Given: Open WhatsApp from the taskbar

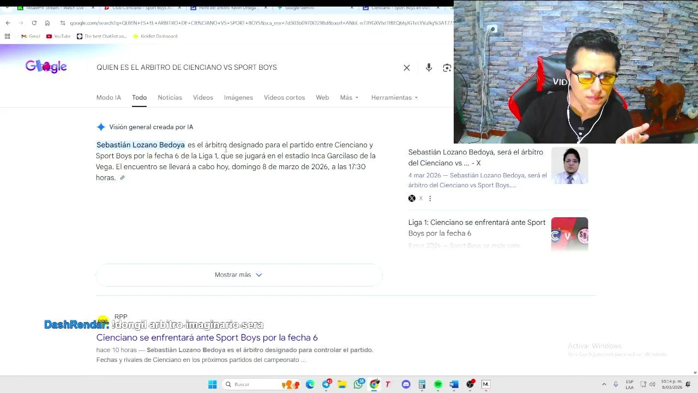Looking at the screenshot, I should pyautogui.click(x=358, y=384).
